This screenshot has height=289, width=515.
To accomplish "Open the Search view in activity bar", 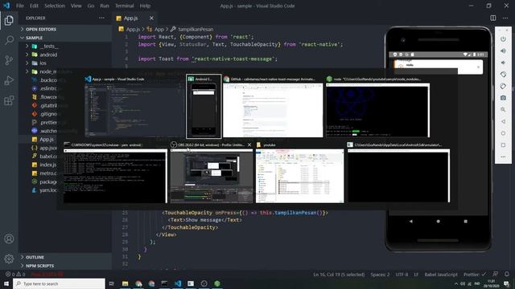I will click(x=9, y=40).
